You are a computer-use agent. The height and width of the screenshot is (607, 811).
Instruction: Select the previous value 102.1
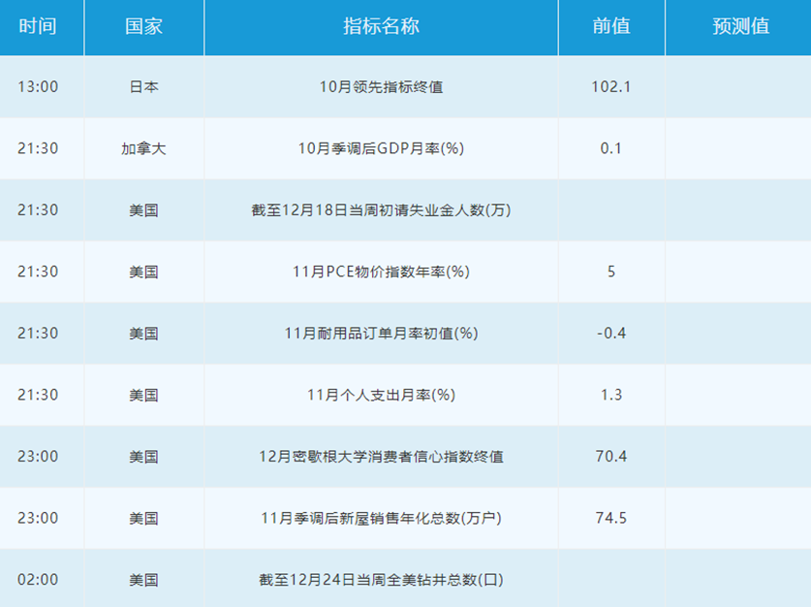(611, 86)
